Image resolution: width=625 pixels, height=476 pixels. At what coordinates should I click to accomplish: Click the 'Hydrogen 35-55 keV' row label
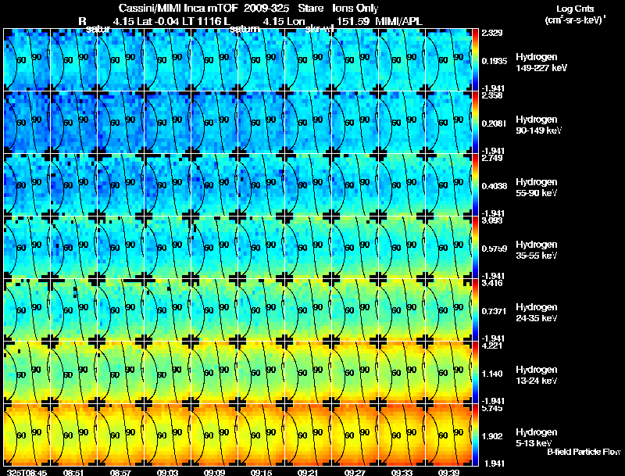pos(537,250)
